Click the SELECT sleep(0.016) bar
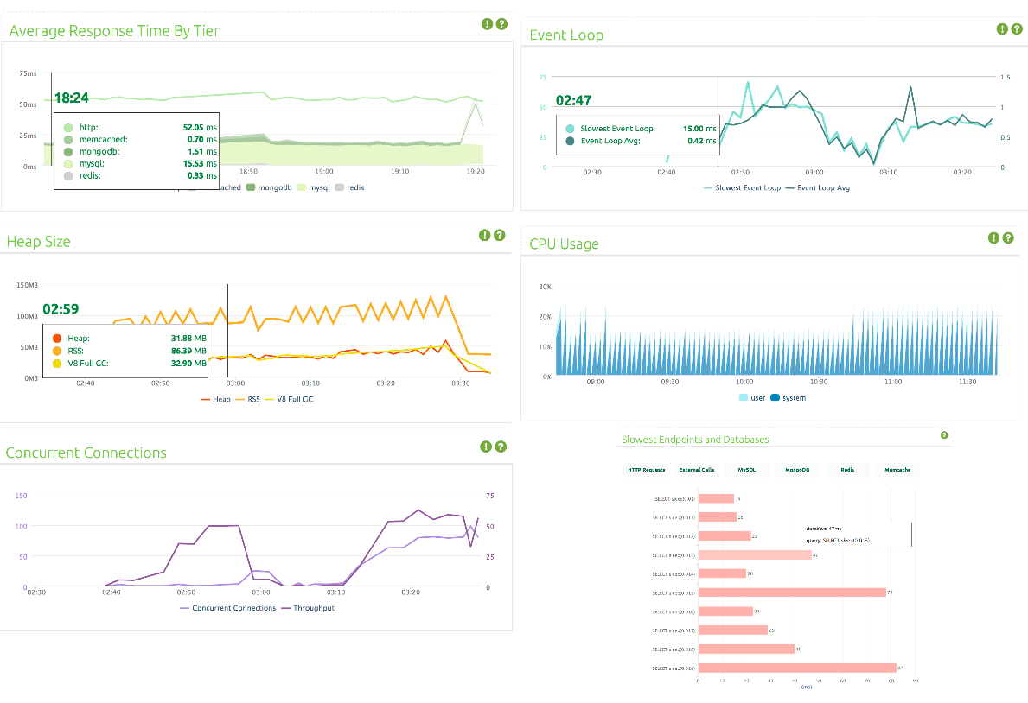1028x703 pixels. [x=725, y=611]
